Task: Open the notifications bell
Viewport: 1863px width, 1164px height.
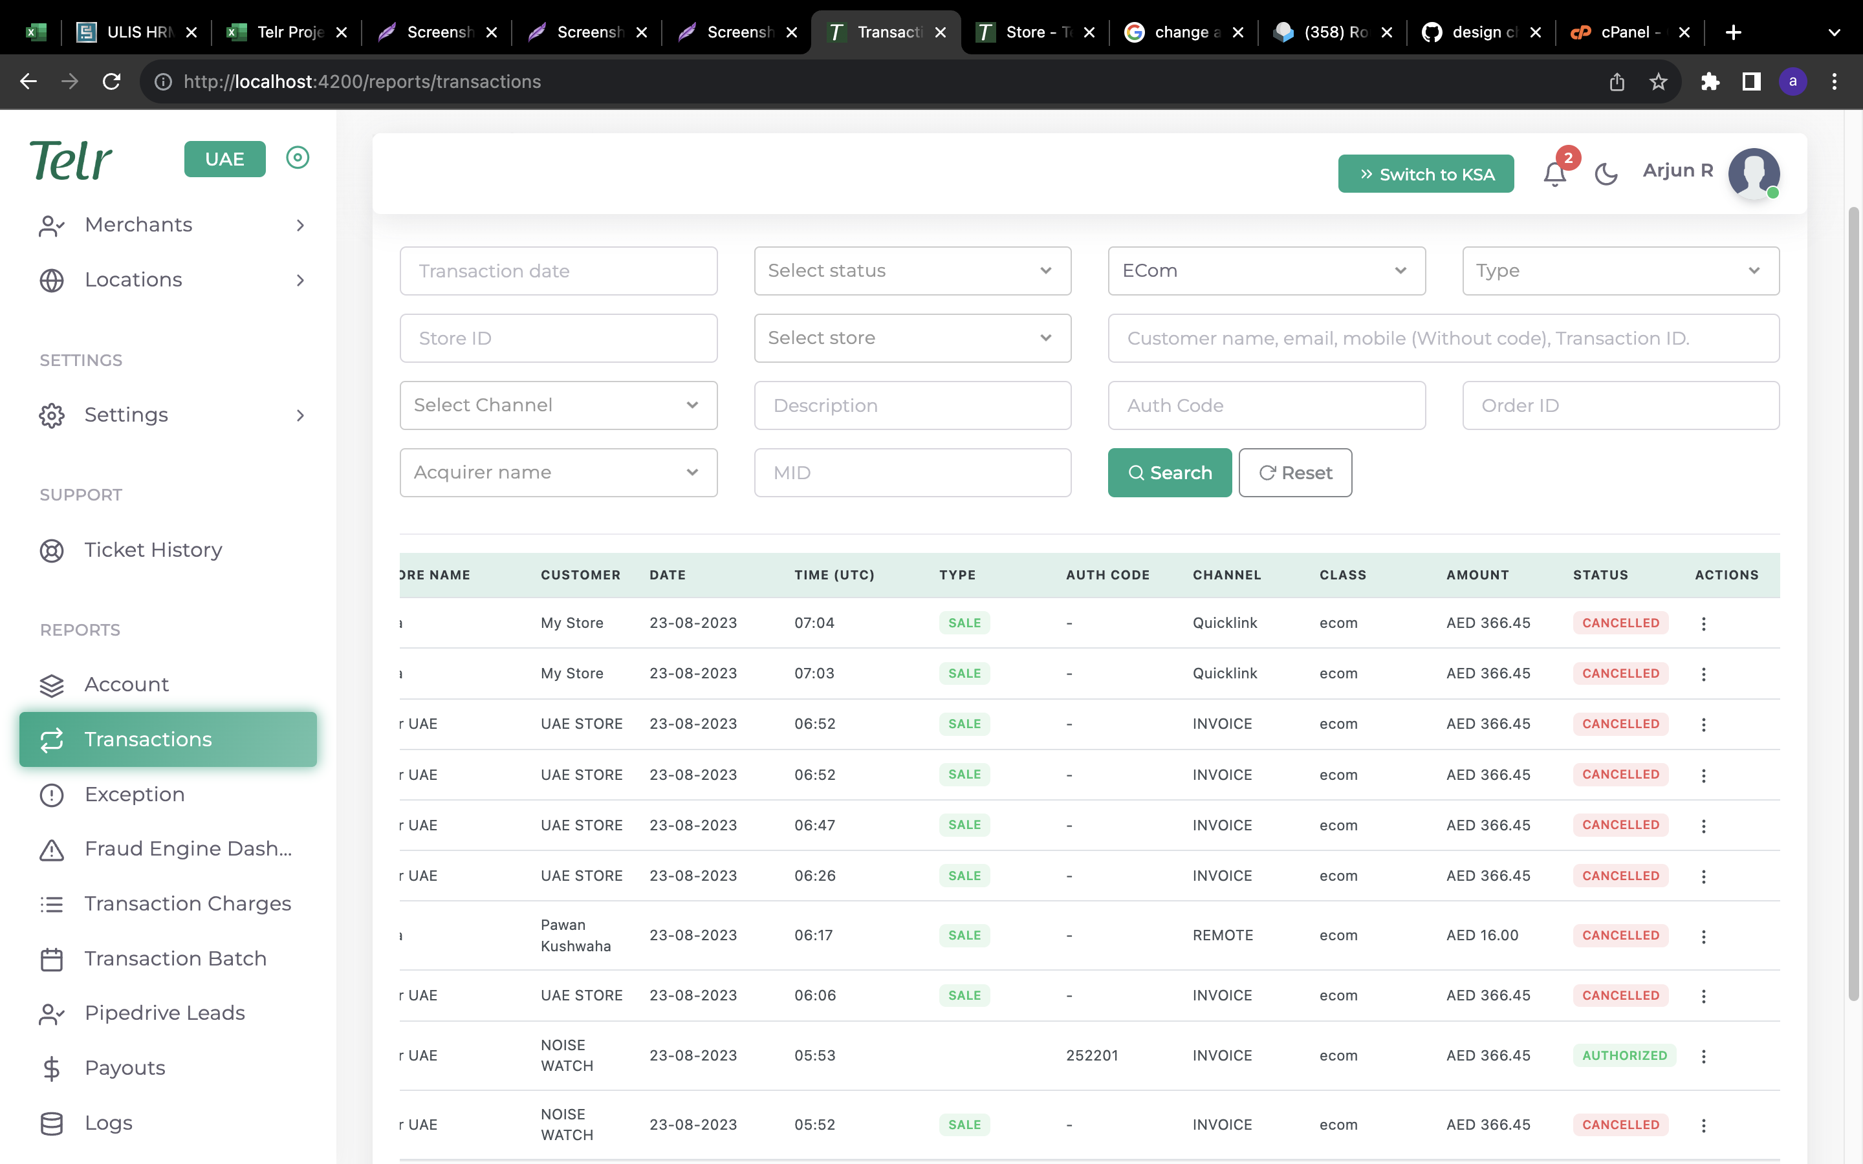Action: coord(1554,174)
